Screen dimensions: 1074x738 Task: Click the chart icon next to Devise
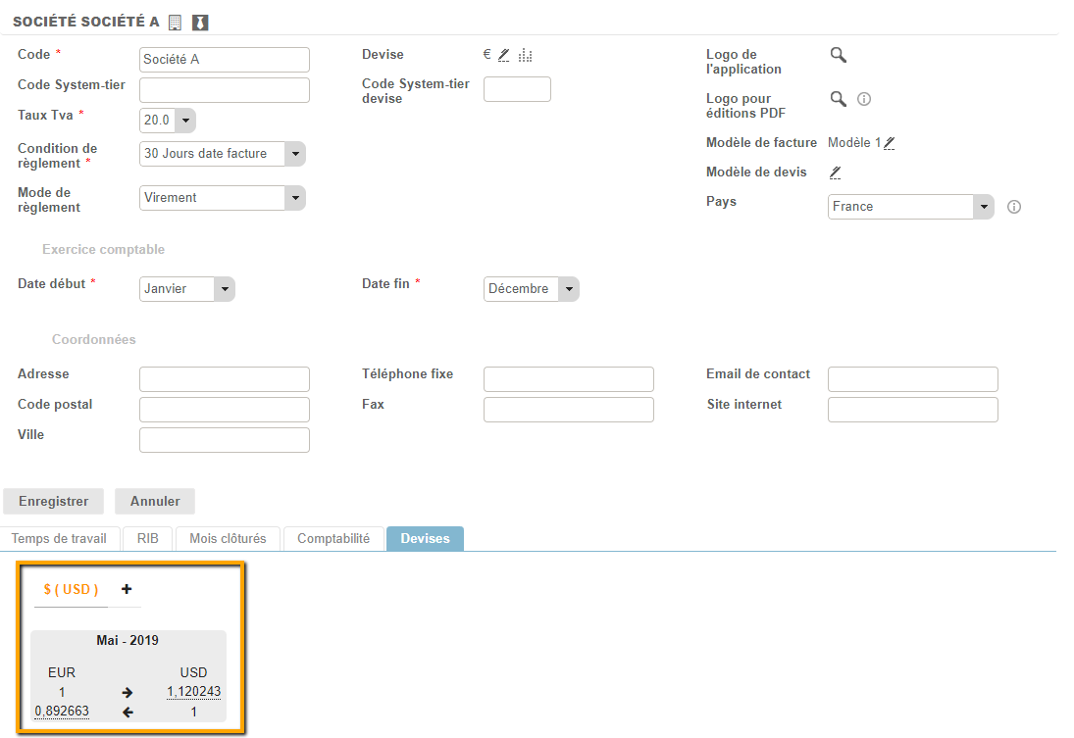click(x=526, y=55)
